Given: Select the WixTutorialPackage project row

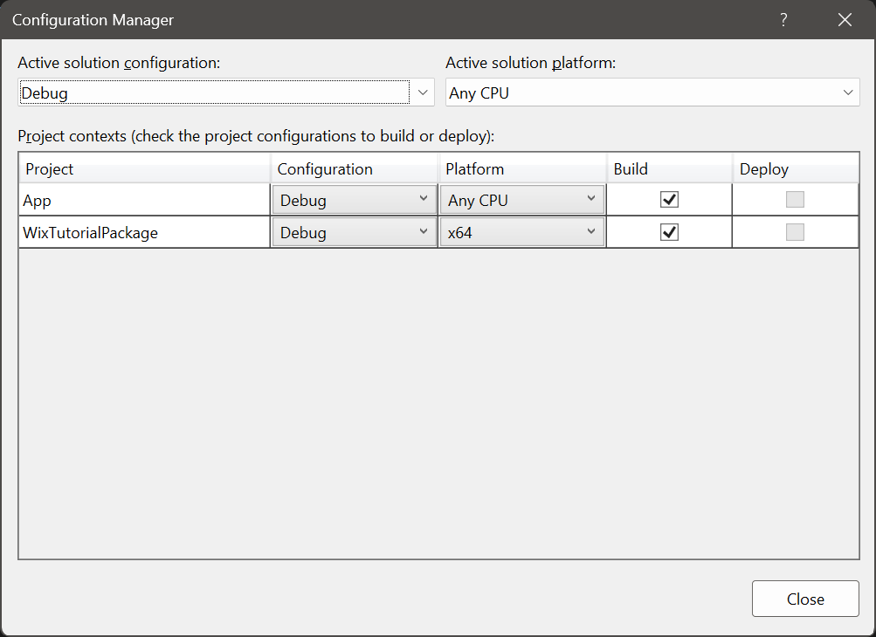Looking at the screenshot, I should pyautogui.click(x=131, y=231).
